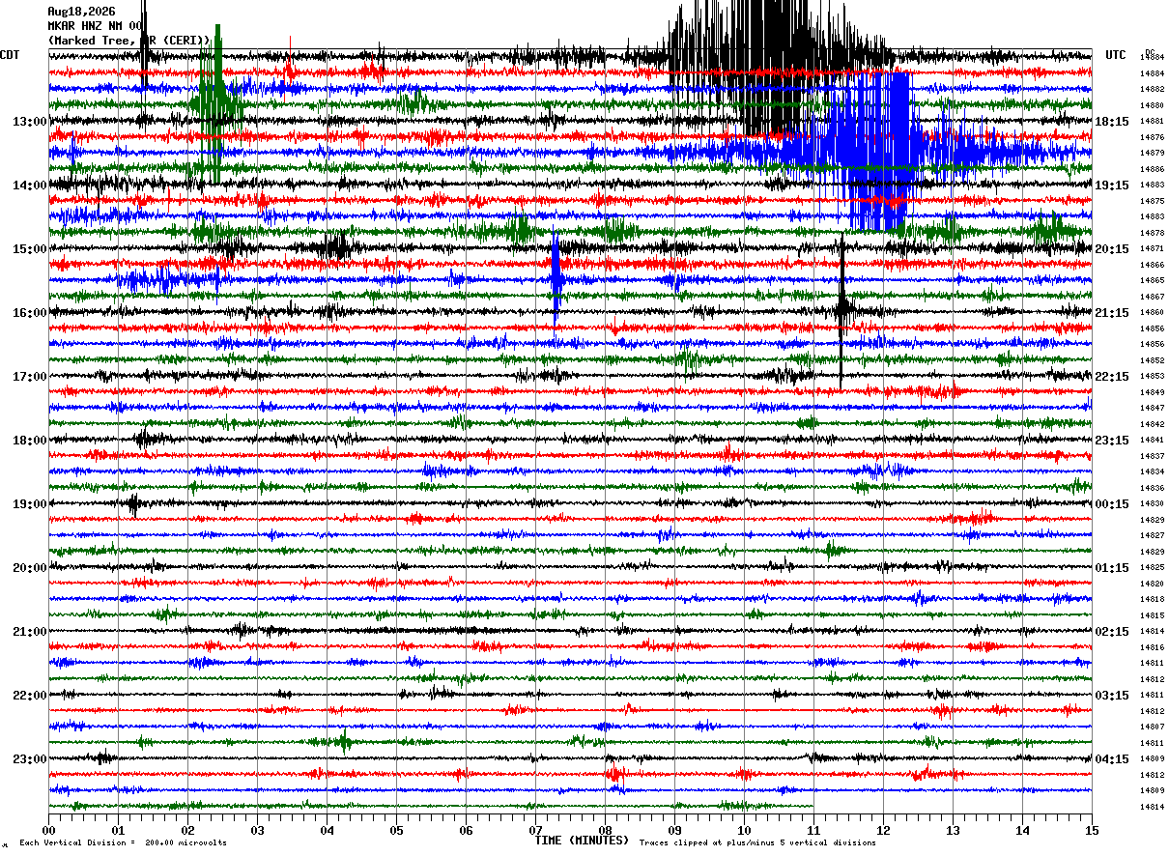Click the '04:15' UTC time label
The image size is (1169, 856).
coord(1112,759)
